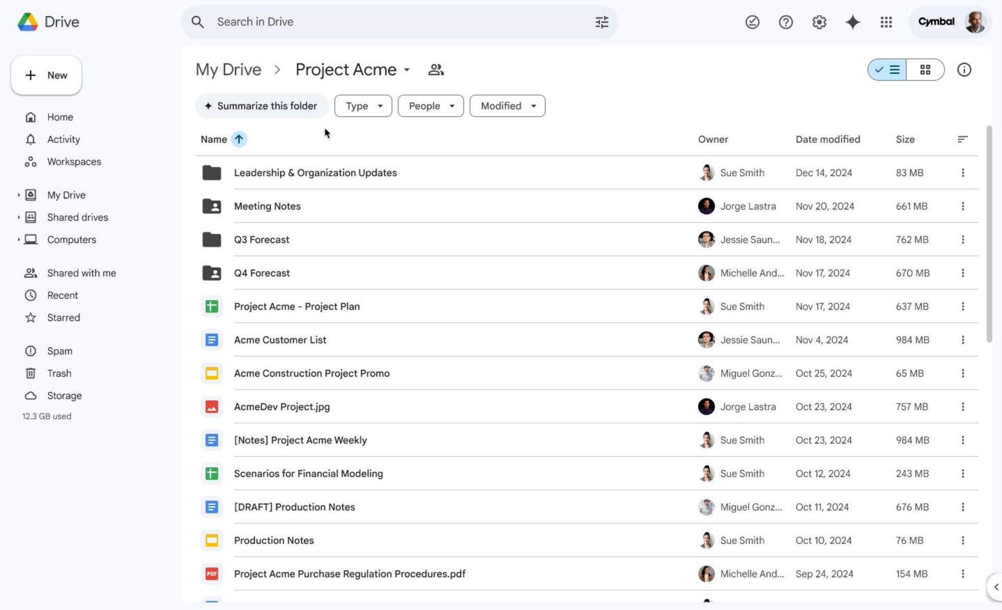Select the [Notes] Project Acme Weekly file name
1002x610 pixels.
[300, 440]
